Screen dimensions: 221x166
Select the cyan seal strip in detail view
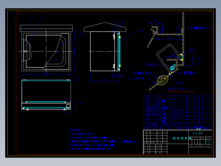tap(173, 67)
